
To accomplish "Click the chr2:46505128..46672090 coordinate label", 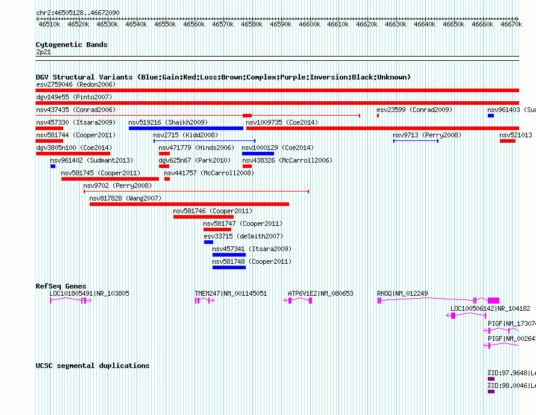I will tap(78, 13).
